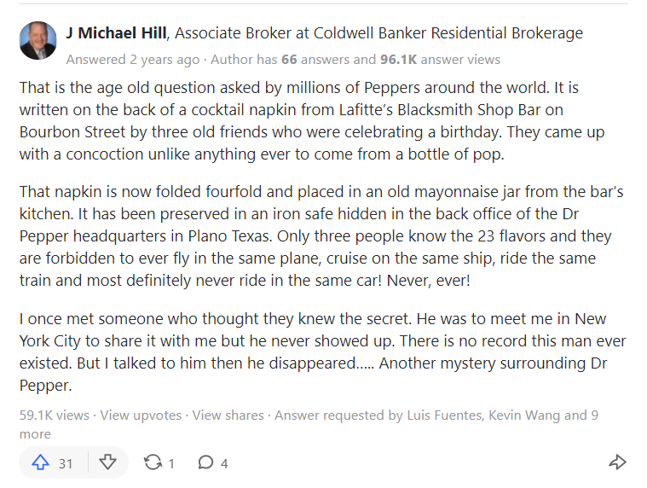Click the share arrow icon at bottom right
Screen dimensions: 647x488
[618, 462]
